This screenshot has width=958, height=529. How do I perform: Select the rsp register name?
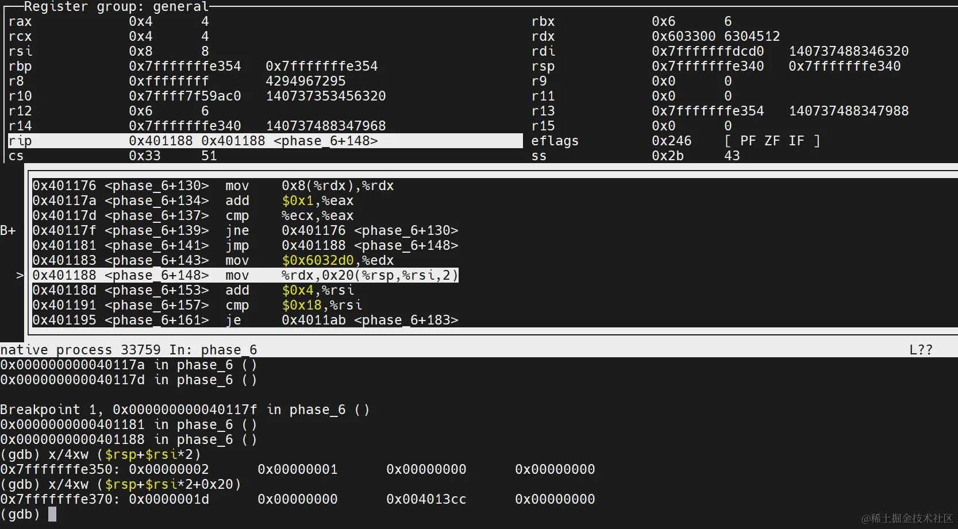[543, 67]
